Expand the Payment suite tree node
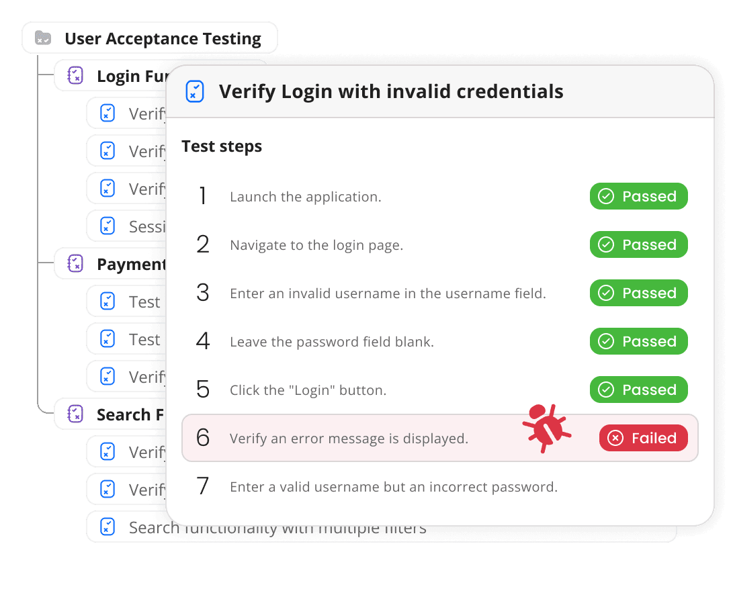The image size is (731, 591). 130,264
